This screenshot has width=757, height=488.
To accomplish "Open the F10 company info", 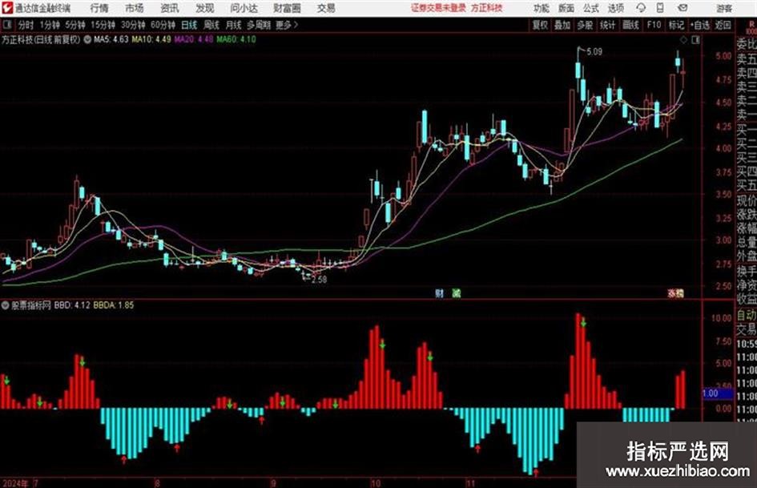I will pyautogui.click(x=654, y=25).
